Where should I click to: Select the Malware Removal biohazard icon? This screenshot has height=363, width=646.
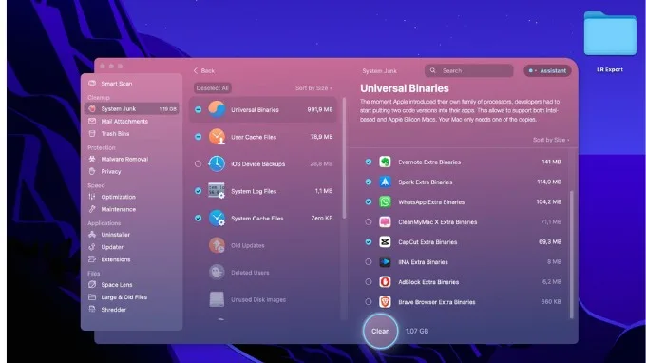(x=92, y=159)
